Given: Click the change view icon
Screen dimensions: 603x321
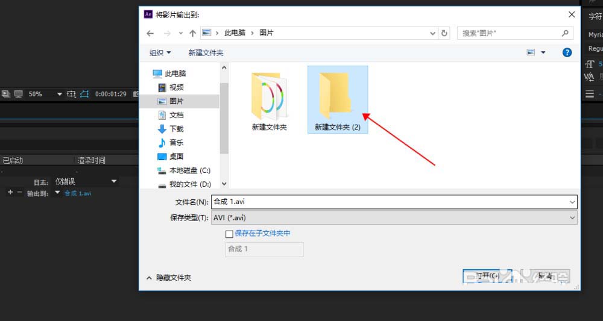Looking at the screenshot, I should (x=531, y=52).
